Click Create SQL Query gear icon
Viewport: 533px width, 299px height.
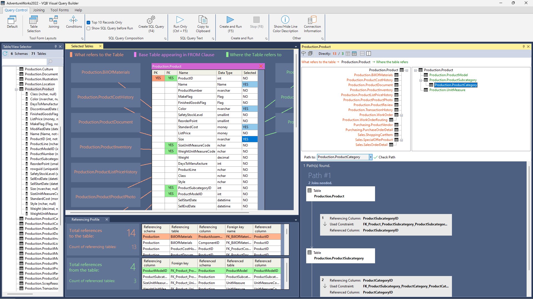(151, 20)
